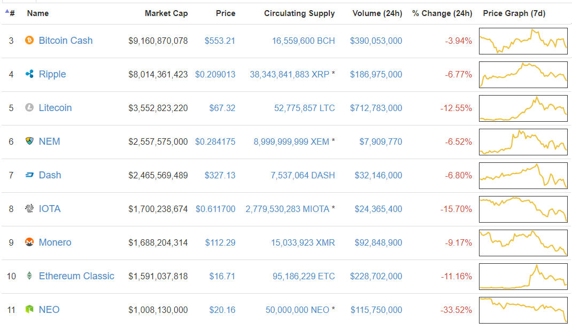572x330 pixels.
Task: Click the Bitcoin Cash coin icon
Action: 29,41
